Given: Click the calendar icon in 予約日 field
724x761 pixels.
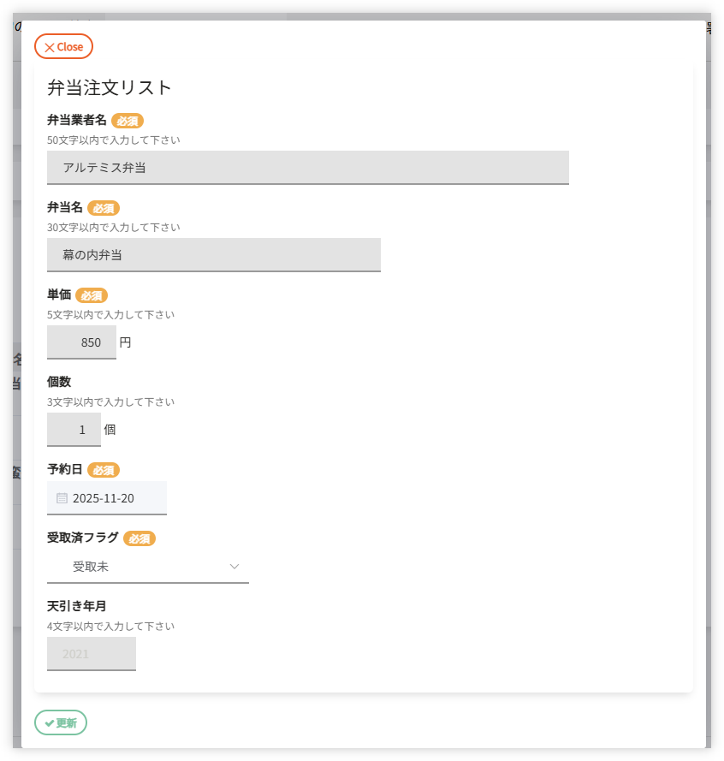Looking at the screenshot, I should pos(62,498).
